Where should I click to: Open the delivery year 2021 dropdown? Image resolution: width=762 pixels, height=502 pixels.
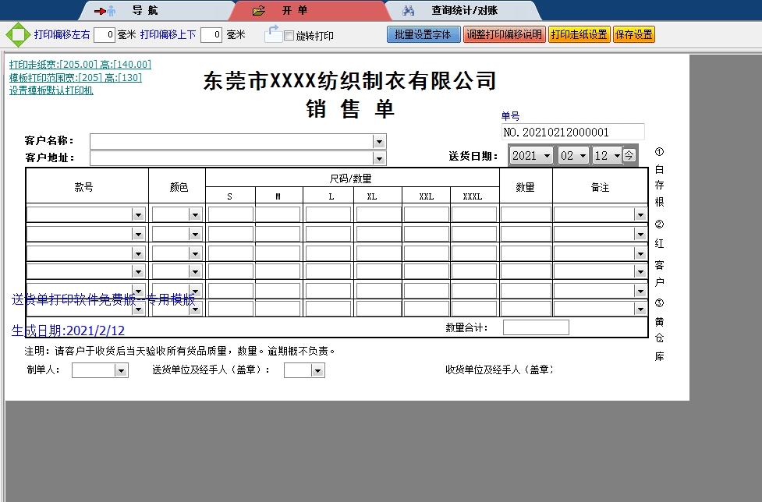(x=546, y=155)
